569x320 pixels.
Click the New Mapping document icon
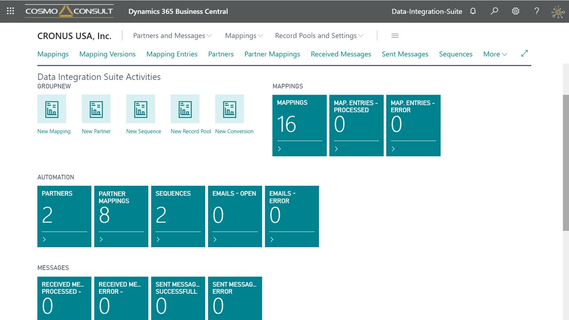coord(52,109)
